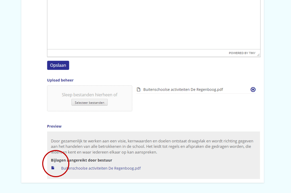
Task: Remove the uploaded Regenboog pdf file
Action: [253, 89]
